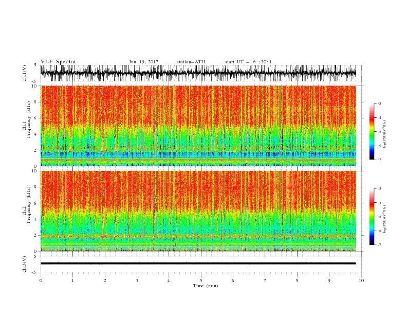Click the "-5" tick on ch.1(V) axis
This screenshot has width=407, height=315.
pyautogui.click(x=34, y=81)
